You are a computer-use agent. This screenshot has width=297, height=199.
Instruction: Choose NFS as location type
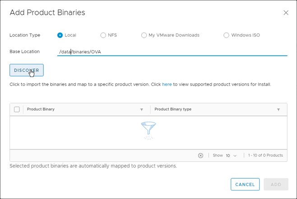coord(103,35)
